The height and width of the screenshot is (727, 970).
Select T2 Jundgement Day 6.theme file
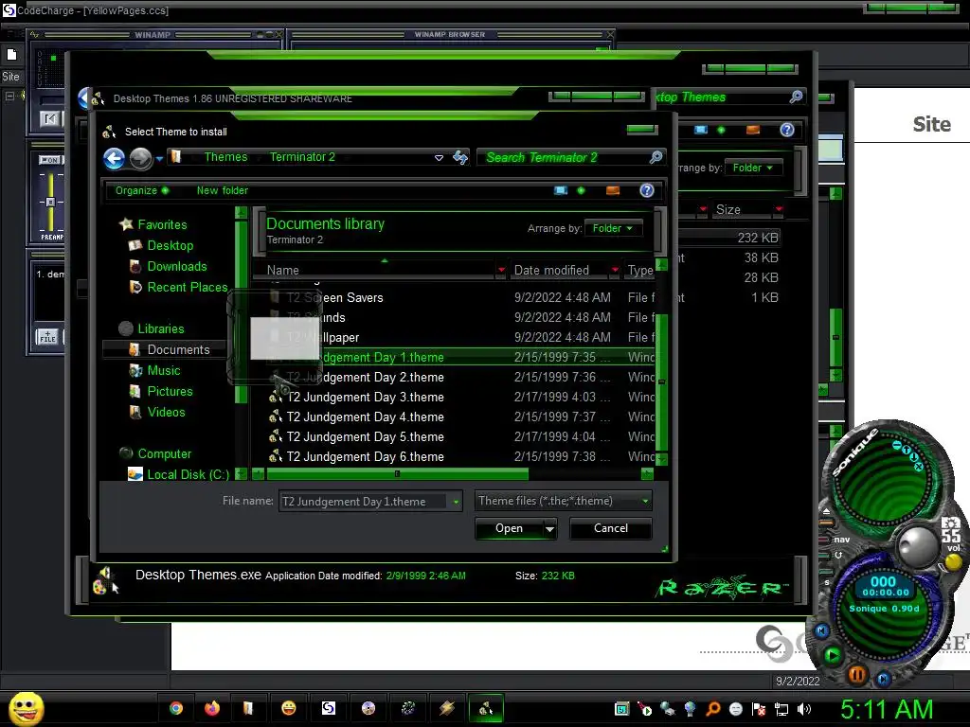365,457
